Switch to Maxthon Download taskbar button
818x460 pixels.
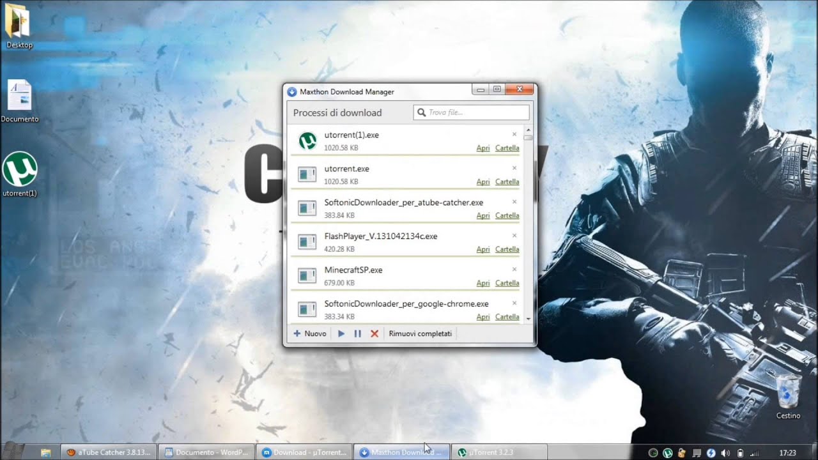click(x=402, y=452)
